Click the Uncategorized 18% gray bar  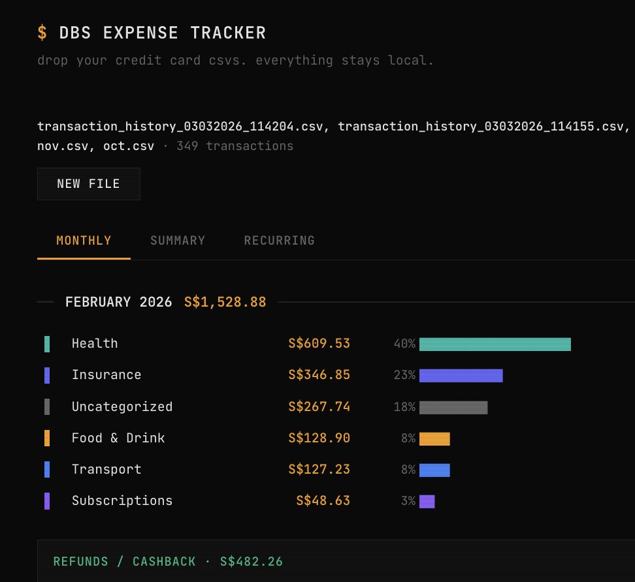coord(453,407)
